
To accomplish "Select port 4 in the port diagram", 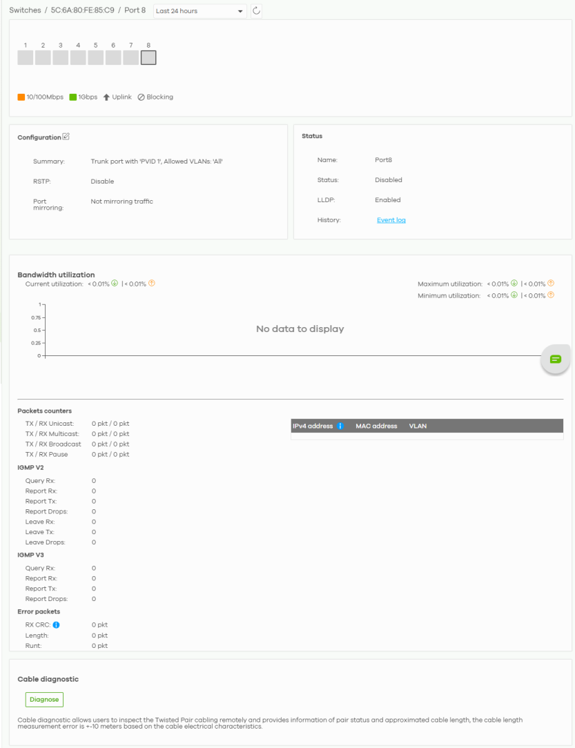I will (78, 58).
